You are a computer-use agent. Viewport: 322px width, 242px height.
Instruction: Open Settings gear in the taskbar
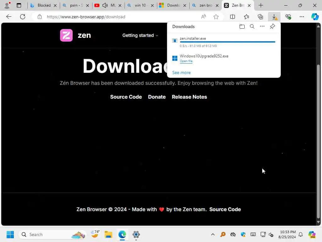136,234
